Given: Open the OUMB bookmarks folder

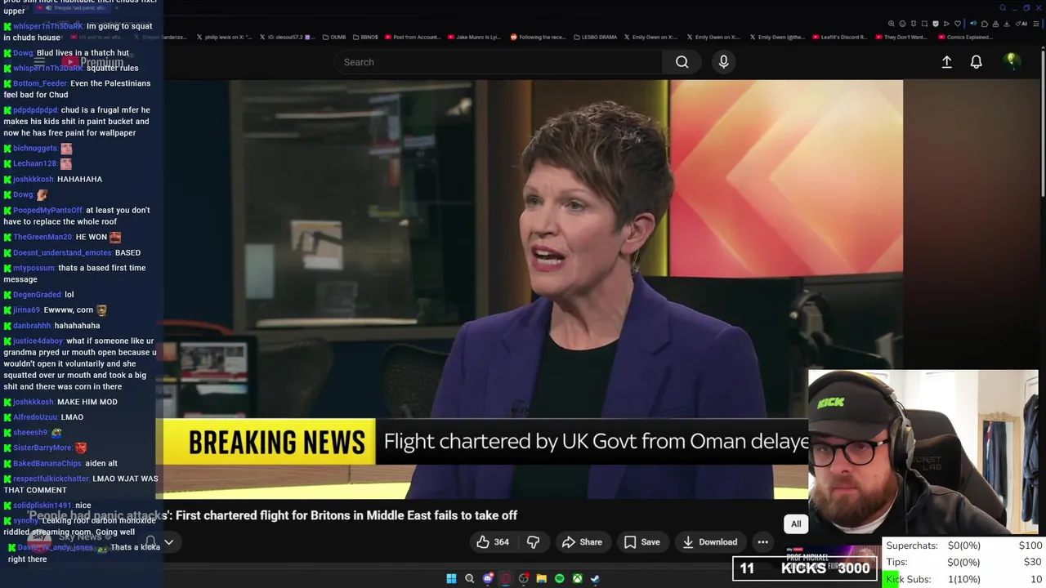Looking at the screenshot, I should [x=334, y=38].
